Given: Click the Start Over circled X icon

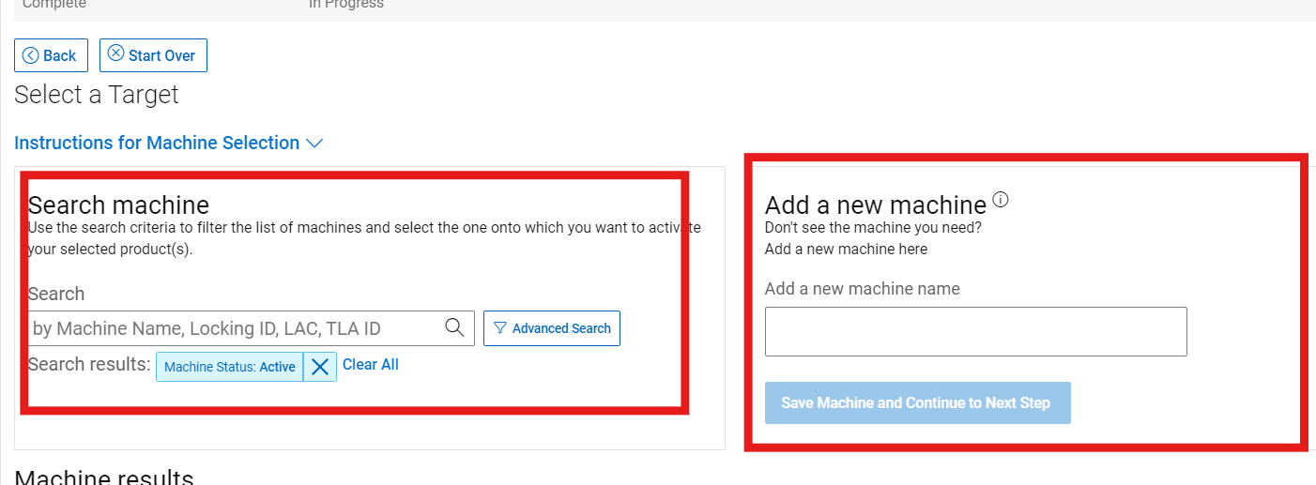Looking at the screenshot, I should coord(116,54).
